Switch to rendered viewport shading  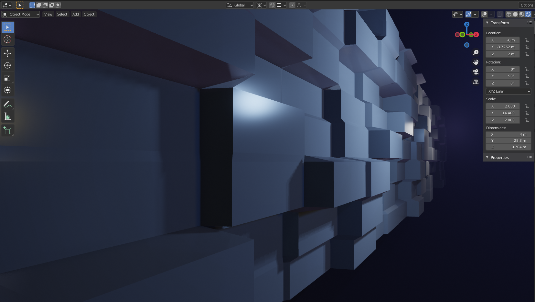point(528,14)
